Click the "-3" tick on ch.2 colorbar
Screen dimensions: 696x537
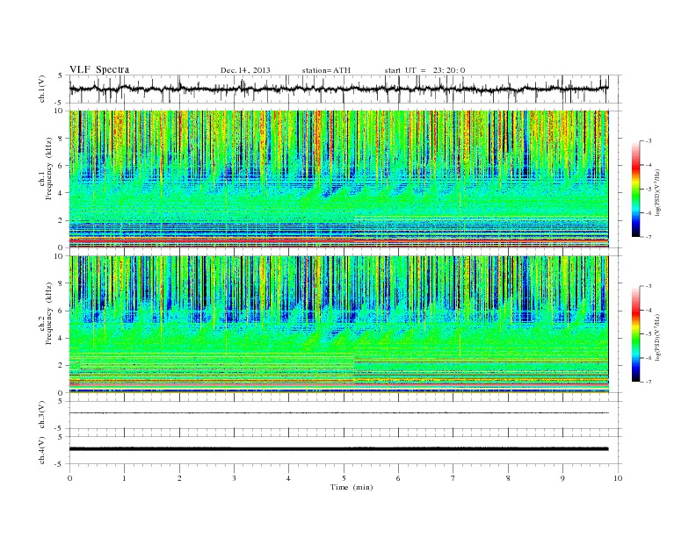648,286
